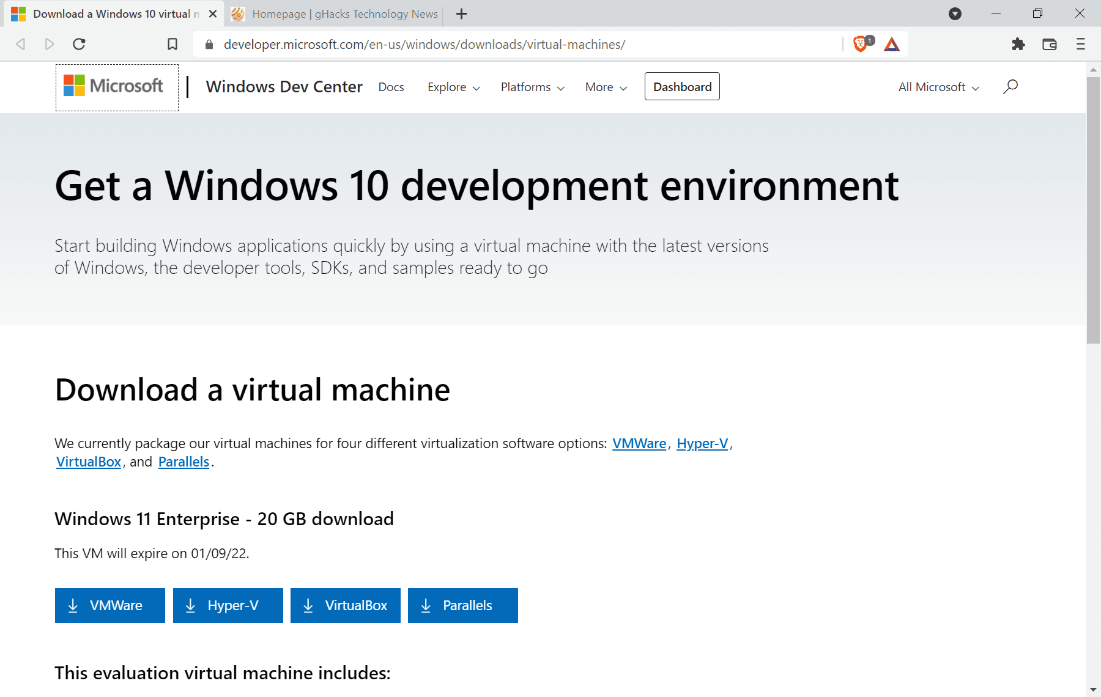Open the Brave Rewards triangle icon

click(x=891, y=44)
